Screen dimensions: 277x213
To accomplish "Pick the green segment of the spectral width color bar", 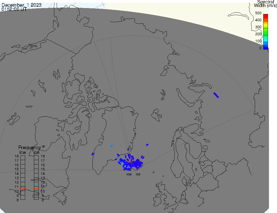I will click(266, 31).
